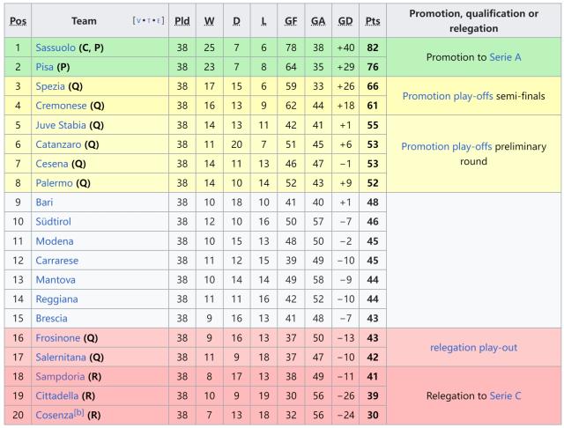The image size is (564, 428).
Task: Click the Pts column header
Action: 373,20
